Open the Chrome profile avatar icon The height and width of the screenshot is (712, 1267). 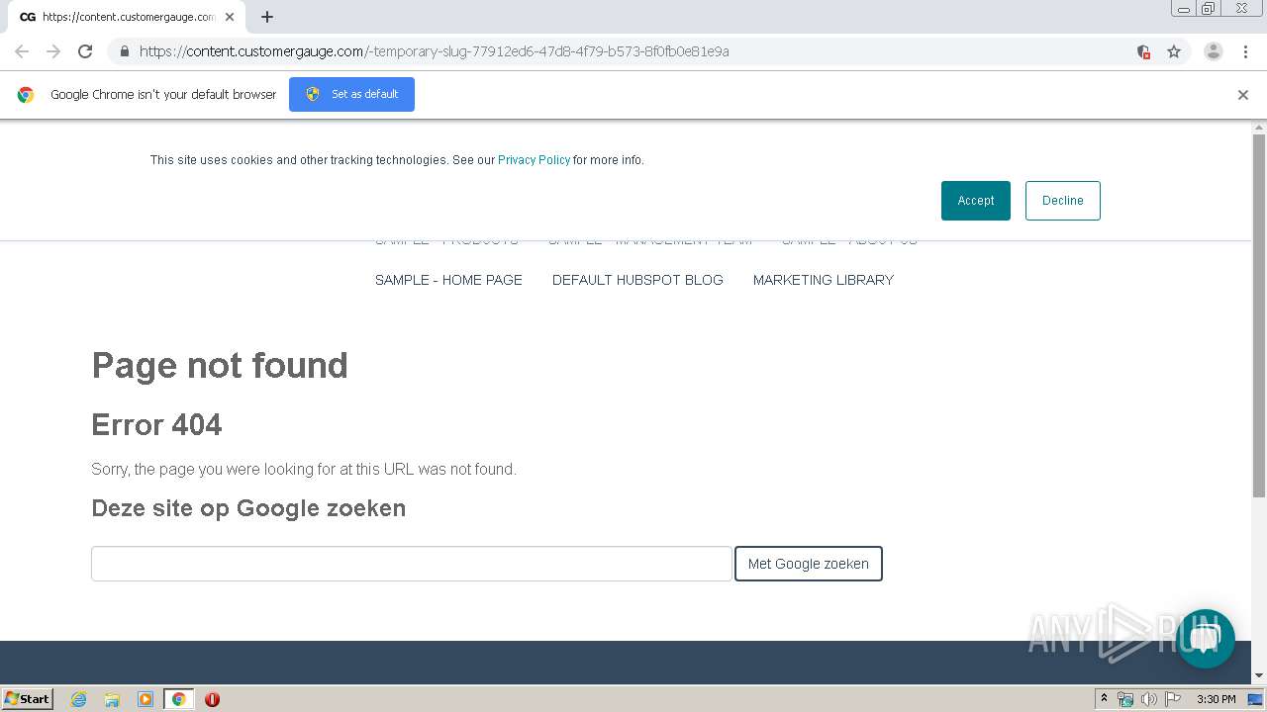click(1214, 51)
